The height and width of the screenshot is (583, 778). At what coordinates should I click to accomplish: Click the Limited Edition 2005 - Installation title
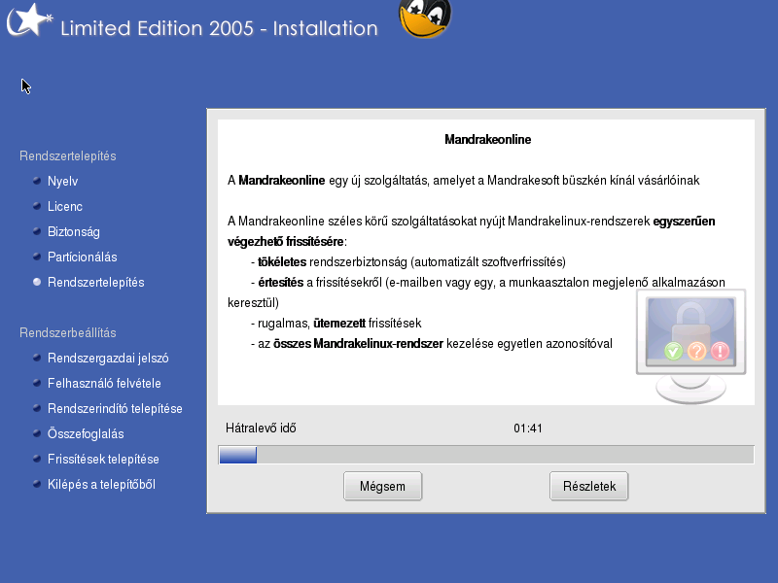click(x=219, y=28)
